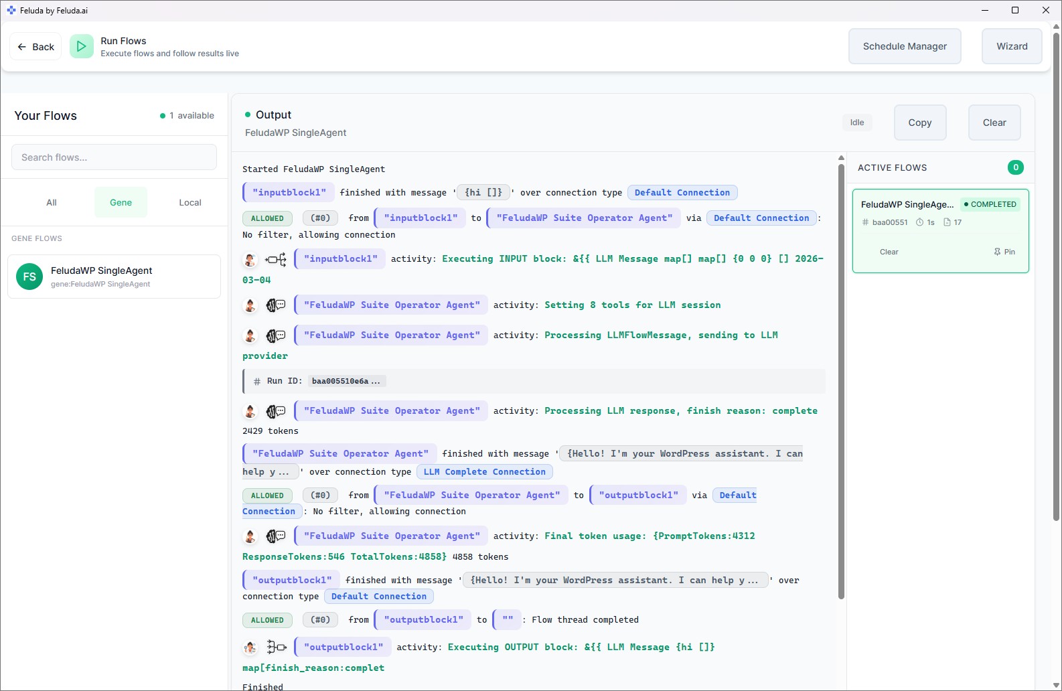Image resolution: width=1062 pixels, height=691 pixels.
Task: Open the Schedule Manager
Action: click(905, 46)
